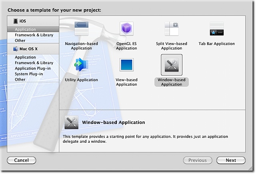256x174 pixels.
Task: Select Other under the iOS section
Action: (x=20, y=40)
